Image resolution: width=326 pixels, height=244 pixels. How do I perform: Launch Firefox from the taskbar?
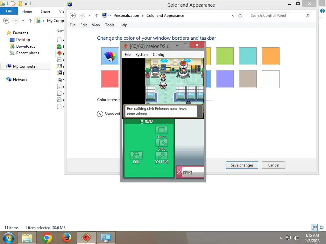click(67, 238)
